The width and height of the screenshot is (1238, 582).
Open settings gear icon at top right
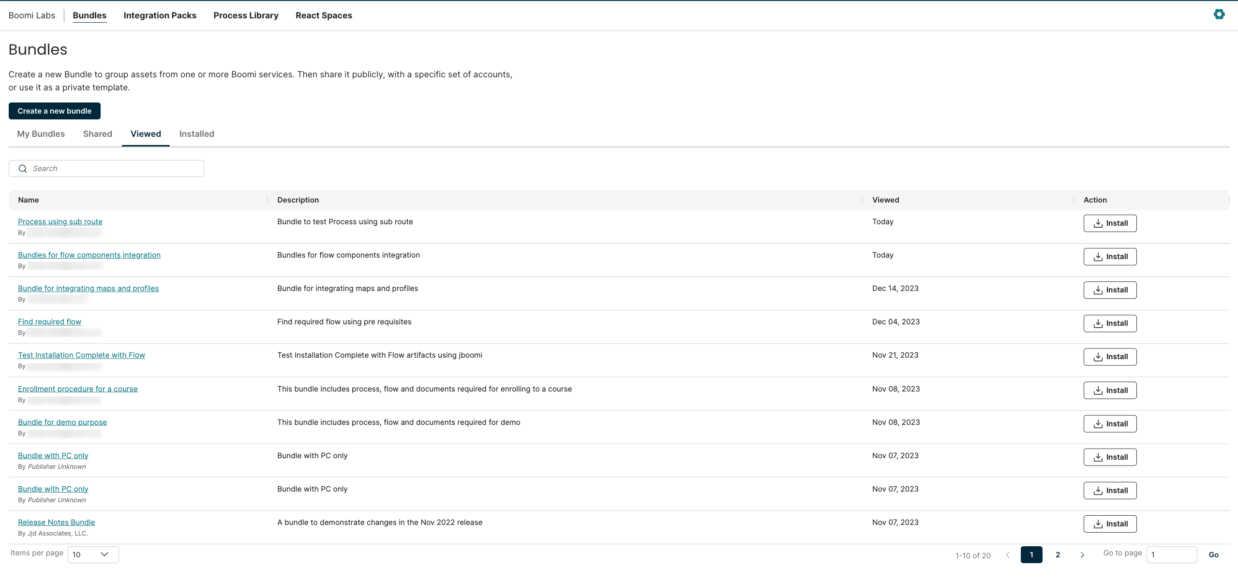coord(1219,15)
